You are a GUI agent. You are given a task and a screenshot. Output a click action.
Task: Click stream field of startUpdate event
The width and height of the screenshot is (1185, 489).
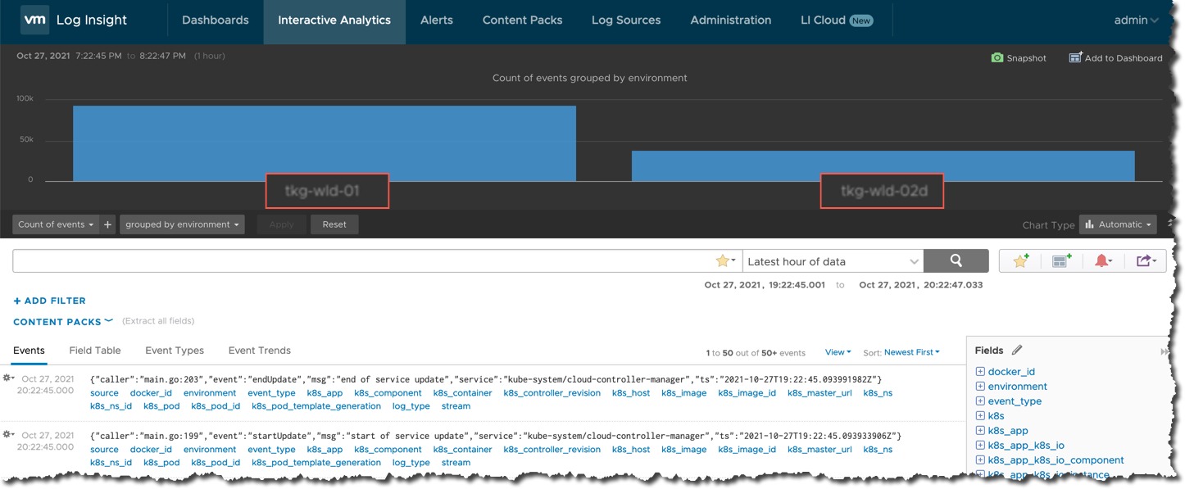(x=456, y=463)
